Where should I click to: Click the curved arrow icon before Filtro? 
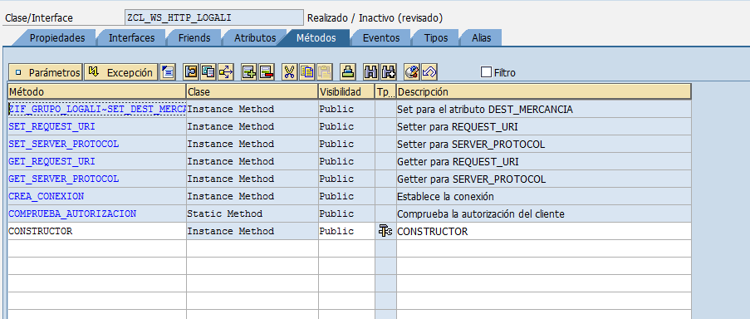pyautogui.click(x=429, y=73)
